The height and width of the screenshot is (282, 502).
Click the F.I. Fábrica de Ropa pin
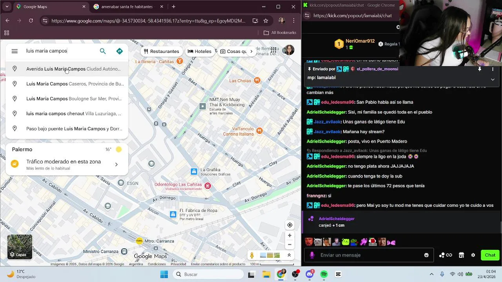point(173,214)
